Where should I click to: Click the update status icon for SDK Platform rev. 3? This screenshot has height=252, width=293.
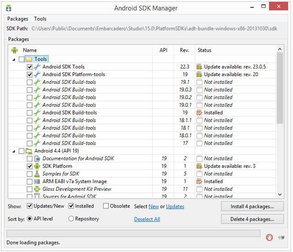(199, 166)
